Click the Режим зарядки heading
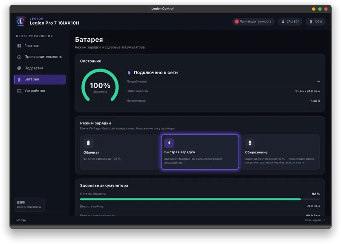This screenshot has height=244, width=341. 95,123
